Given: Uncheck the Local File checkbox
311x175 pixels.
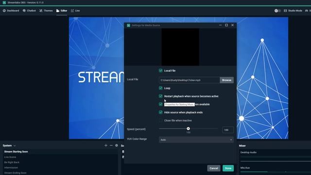Looking at the screenshot, I should 161,70.
